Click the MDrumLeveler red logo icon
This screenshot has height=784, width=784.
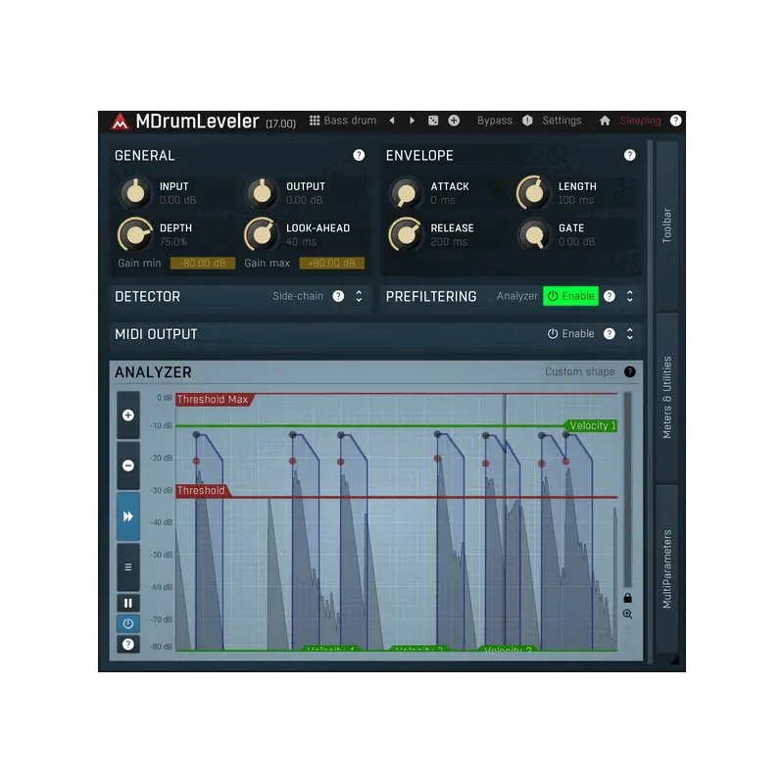coord(120,122)
